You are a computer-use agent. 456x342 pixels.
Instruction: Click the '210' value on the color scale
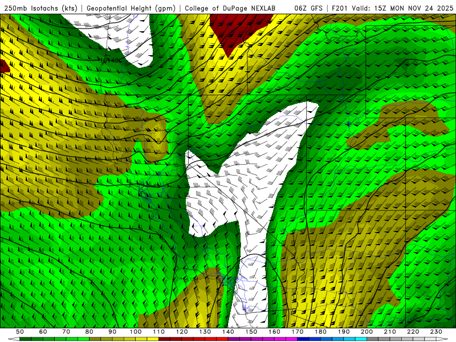point(390,332)
